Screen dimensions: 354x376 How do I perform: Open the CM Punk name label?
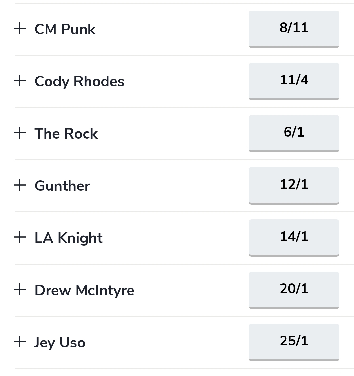click(65, 29)
